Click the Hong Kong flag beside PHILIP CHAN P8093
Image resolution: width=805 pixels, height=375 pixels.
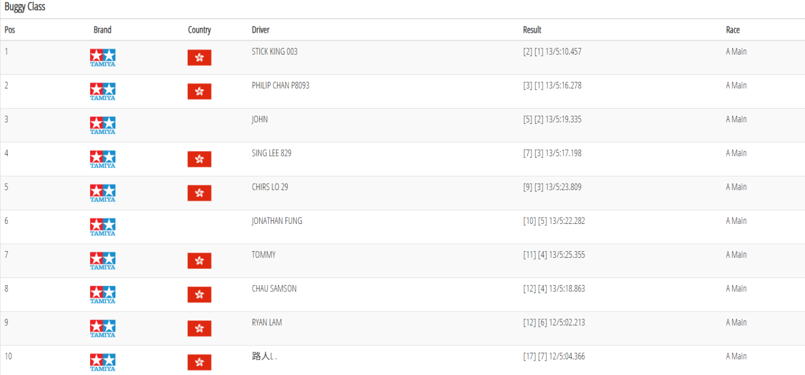(x=199, y=91)
